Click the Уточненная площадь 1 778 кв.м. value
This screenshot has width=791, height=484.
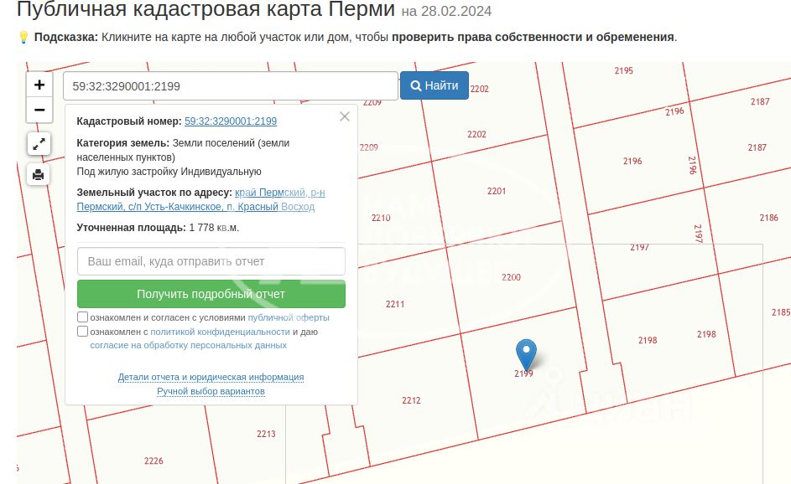tap(214, 228)
